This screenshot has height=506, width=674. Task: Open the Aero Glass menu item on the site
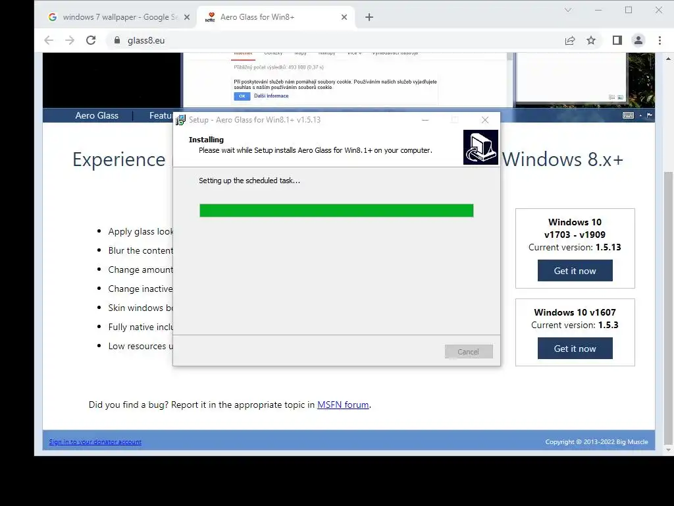point(97,115)
